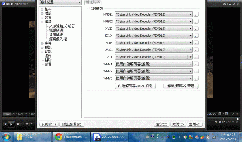Screen dimensions: 242x142
Task: Mute audio with the speaker icon
Action: [x=224, y=119]
